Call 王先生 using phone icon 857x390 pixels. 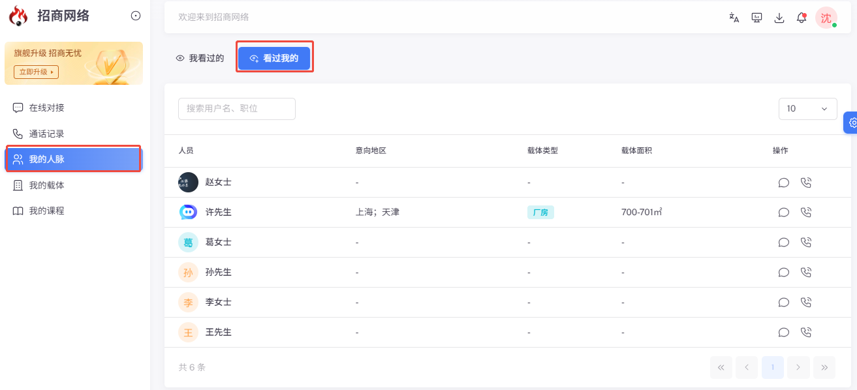806,333
